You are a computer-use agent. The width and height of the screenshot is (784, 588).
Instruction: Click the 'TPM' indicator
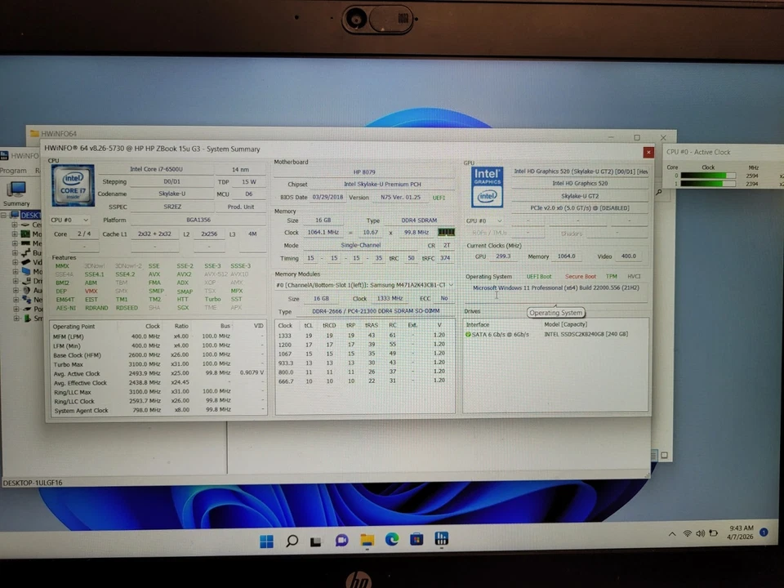(x=611, y=277)
